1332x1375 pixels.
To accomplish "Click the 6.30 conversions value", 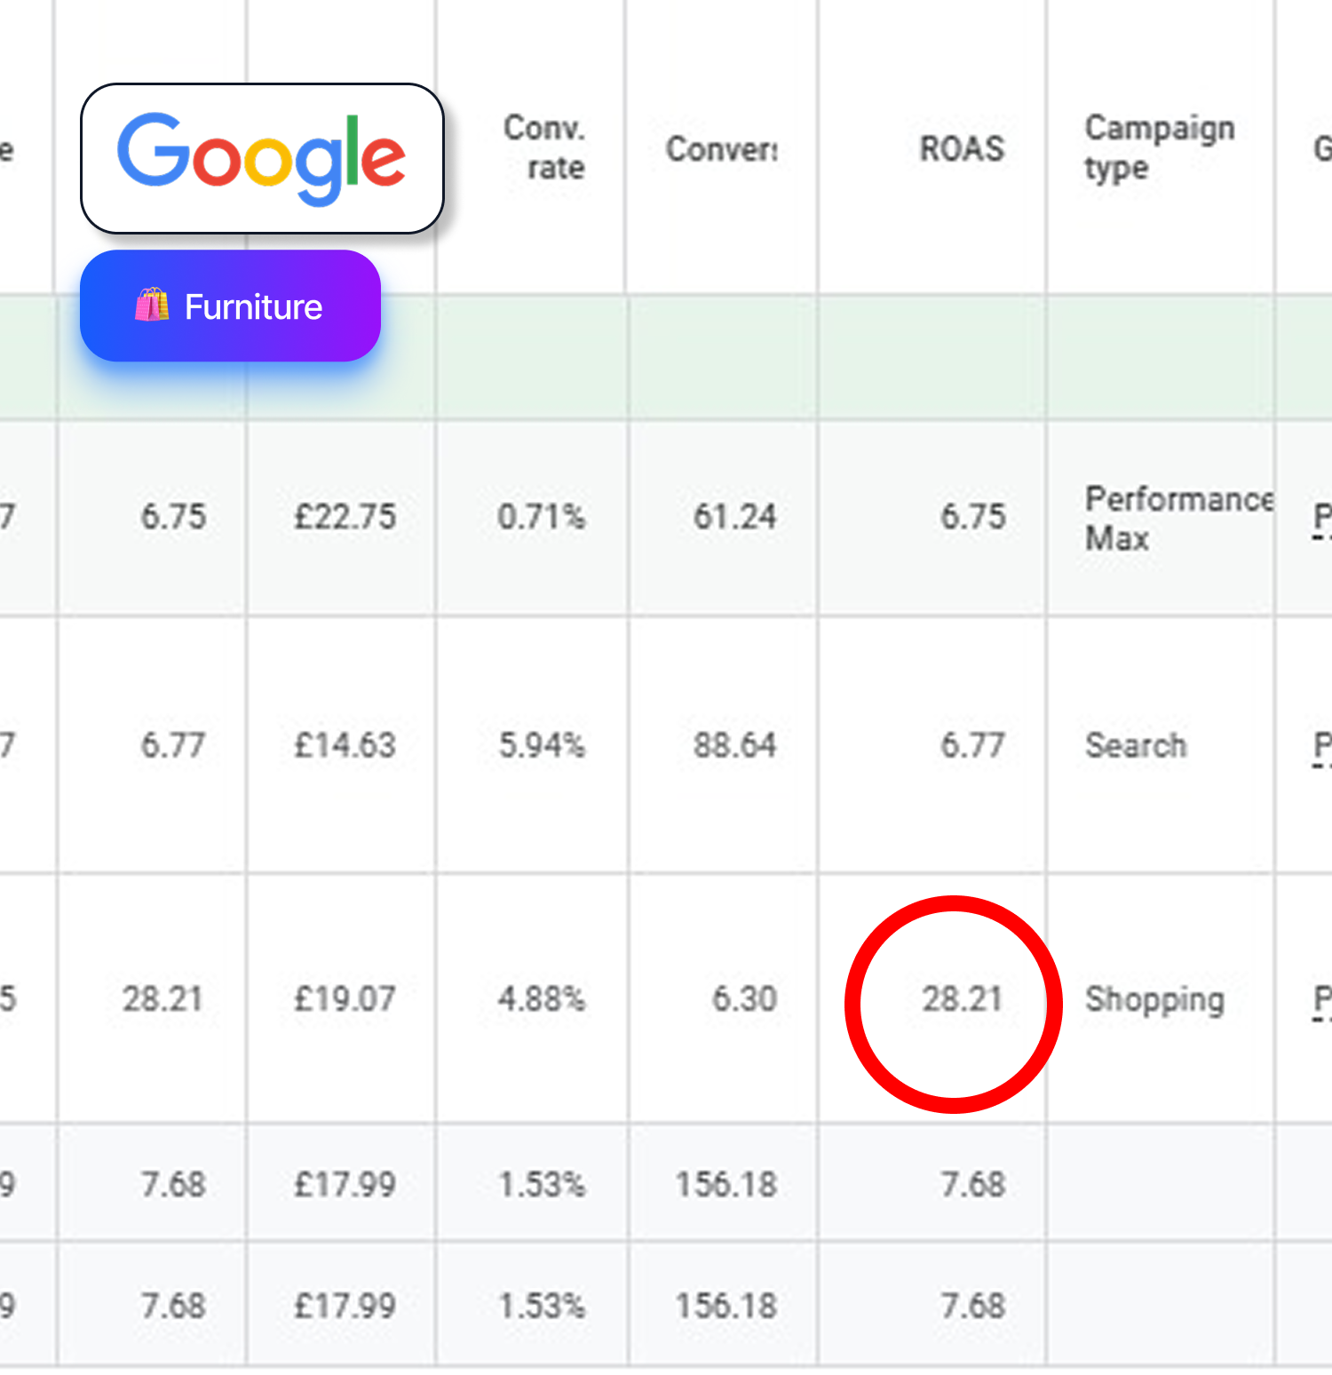I will [744, 998].
